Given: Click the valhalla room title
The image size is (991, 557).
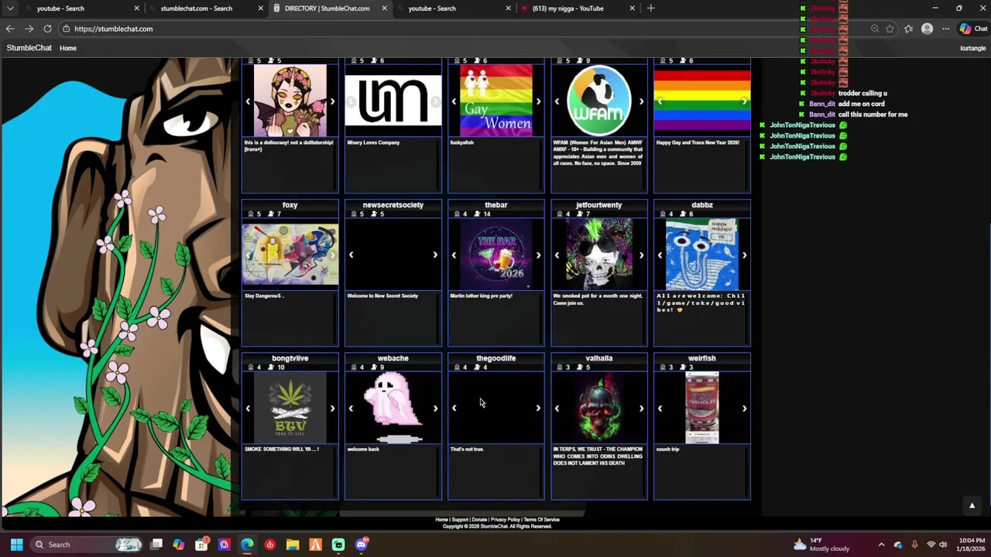Looking at the screenshot, I should (x=599, y=358).
